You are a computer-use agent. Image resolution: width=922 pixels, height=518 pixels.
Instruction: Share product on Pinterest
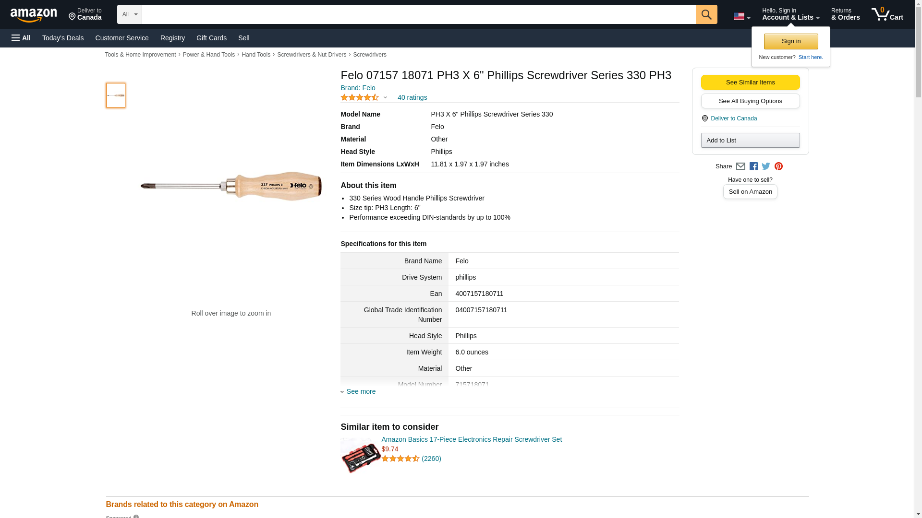(x=778, y=166)
